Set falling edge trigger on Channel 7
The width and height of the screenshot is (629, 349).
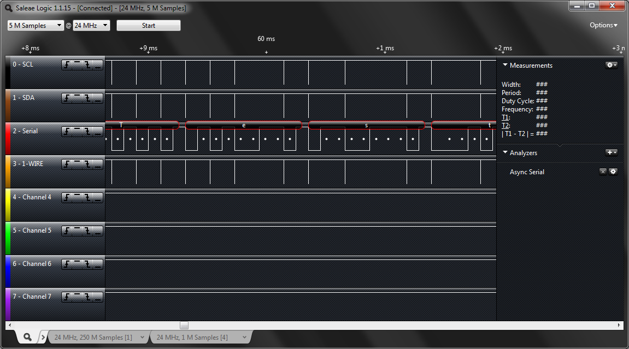87,297
